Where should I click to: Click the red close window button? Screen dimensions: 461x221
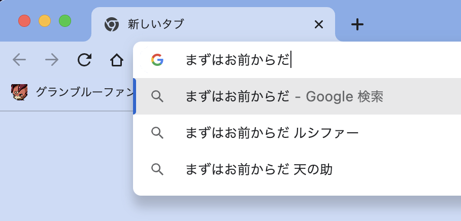[x=24, y=21]
